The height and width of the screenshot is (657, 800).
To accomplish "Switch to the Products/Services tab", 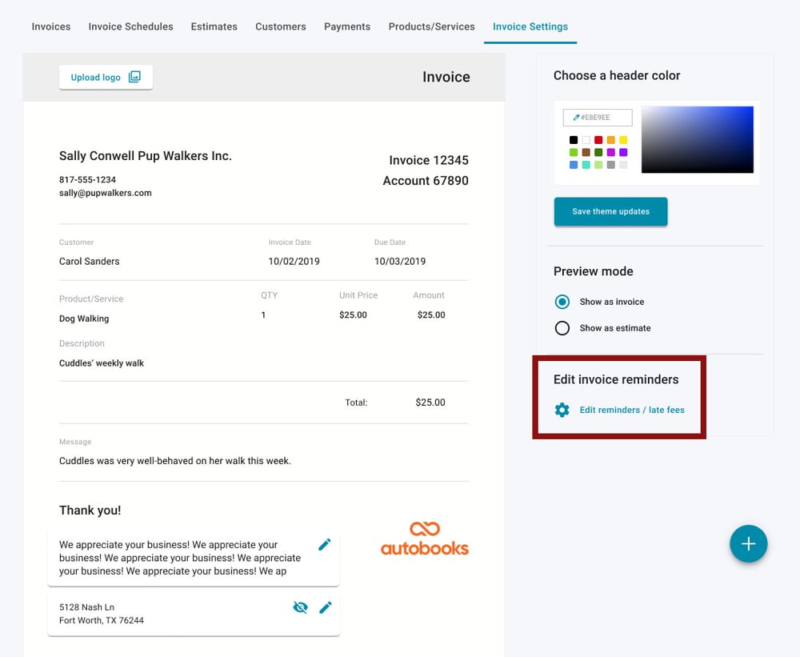I will 431,26.
